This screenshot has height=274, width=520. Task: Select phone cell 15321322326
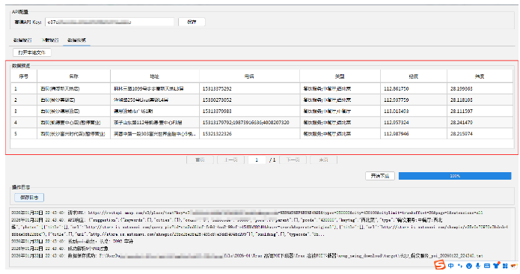249,134
